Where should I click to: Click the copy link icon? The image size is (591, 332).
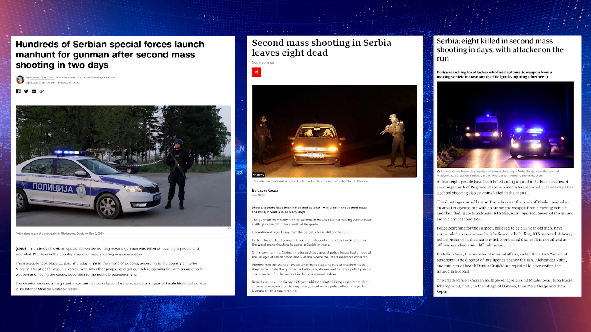point(42,91)
